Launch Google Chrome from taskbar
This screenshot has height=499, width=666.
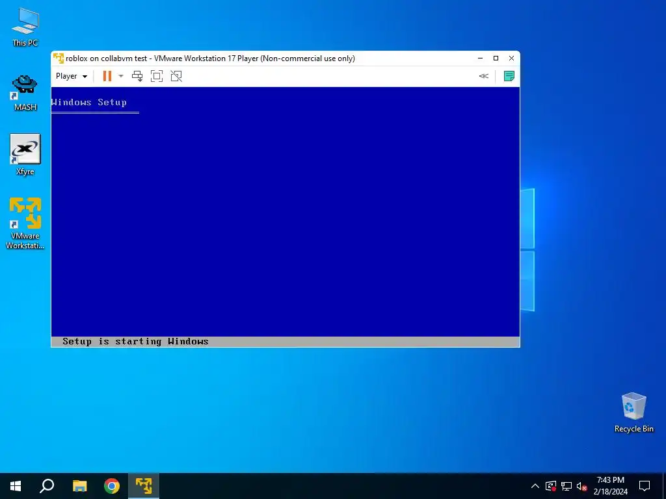[112, 486]
